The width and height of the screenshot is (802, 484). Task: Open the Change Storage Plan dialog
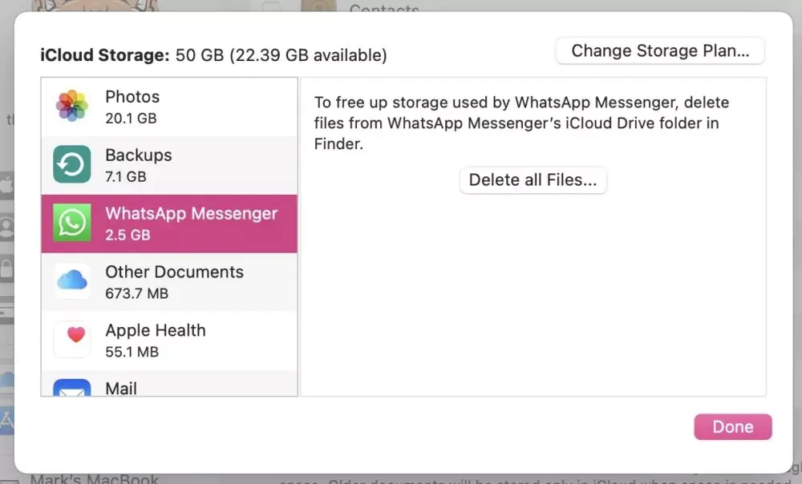659,50
